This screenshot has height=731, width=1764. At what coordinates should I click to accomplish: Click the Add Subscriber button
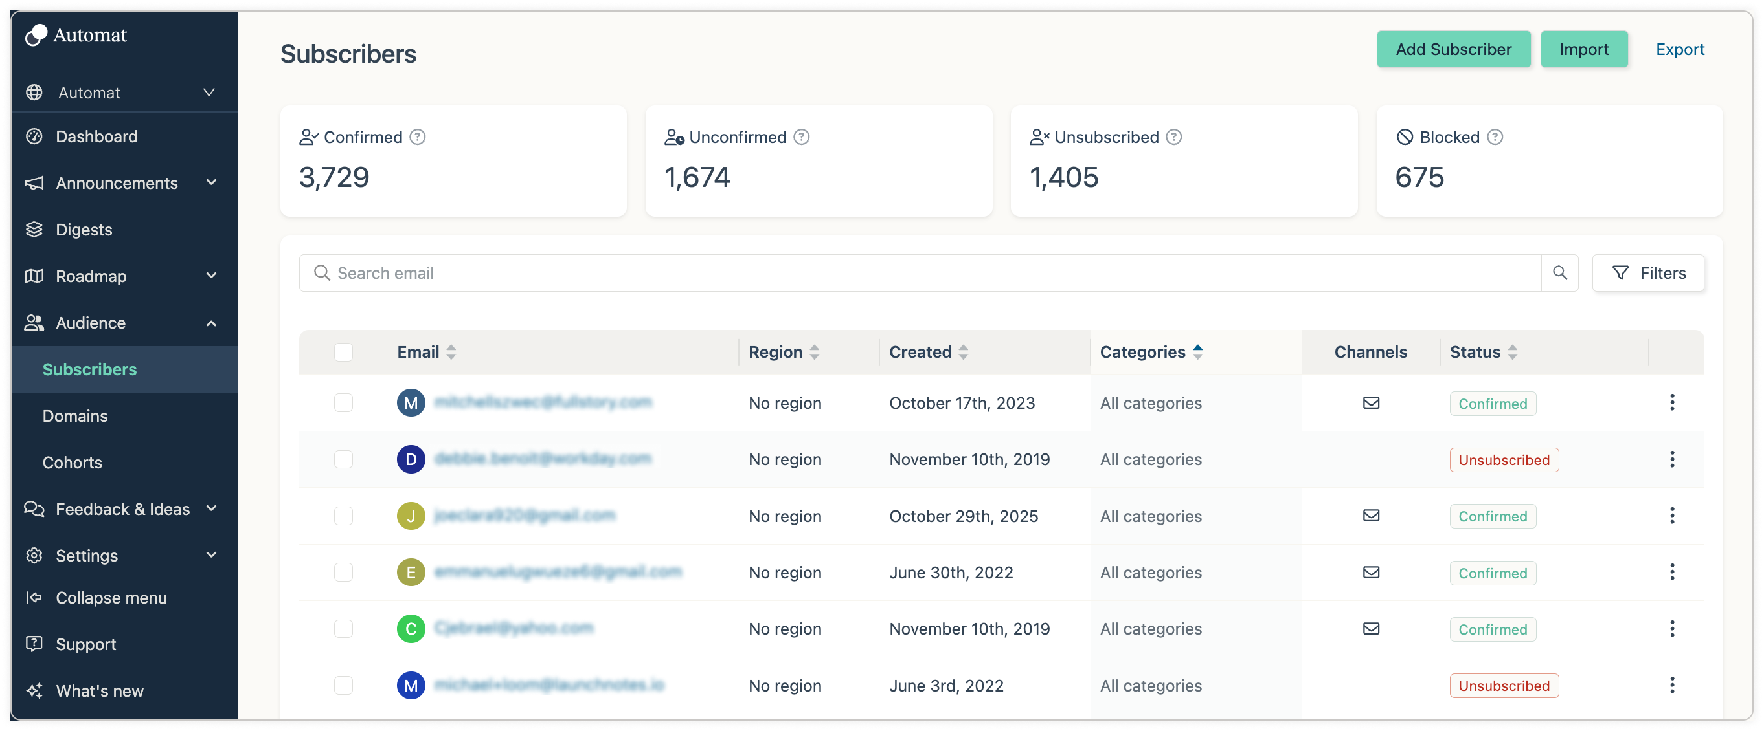(1453, 49)
